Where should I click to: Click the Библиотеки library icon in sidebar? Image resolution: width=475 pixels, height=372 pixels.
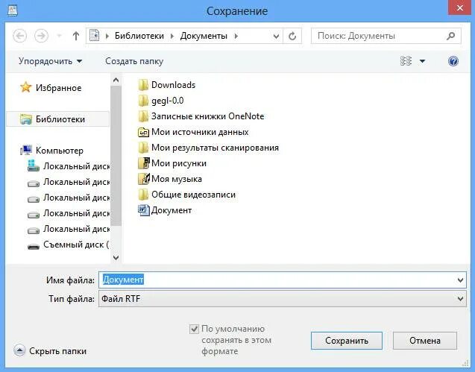click(x=26, y=119)
